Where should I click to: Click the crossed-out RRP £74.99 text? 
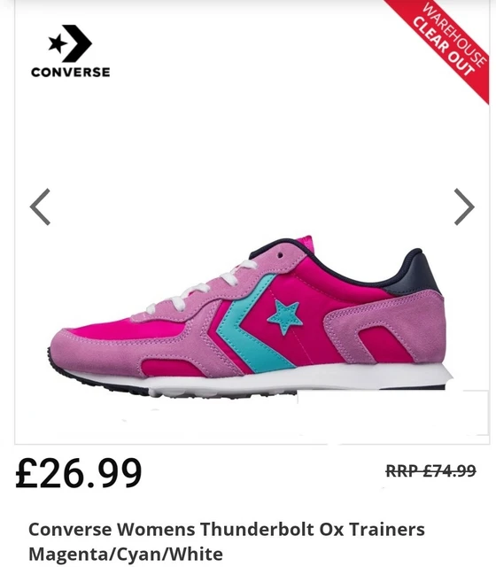(x=430, y=470)
